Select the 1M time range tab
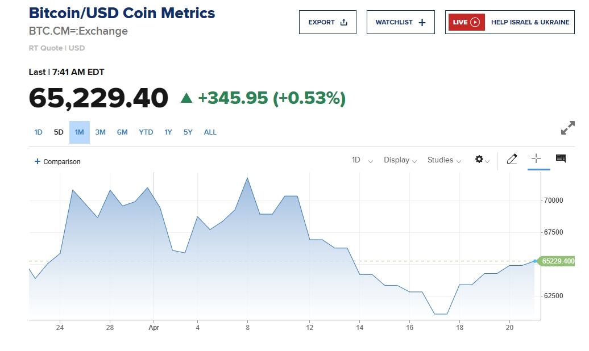 pos(80,132)
